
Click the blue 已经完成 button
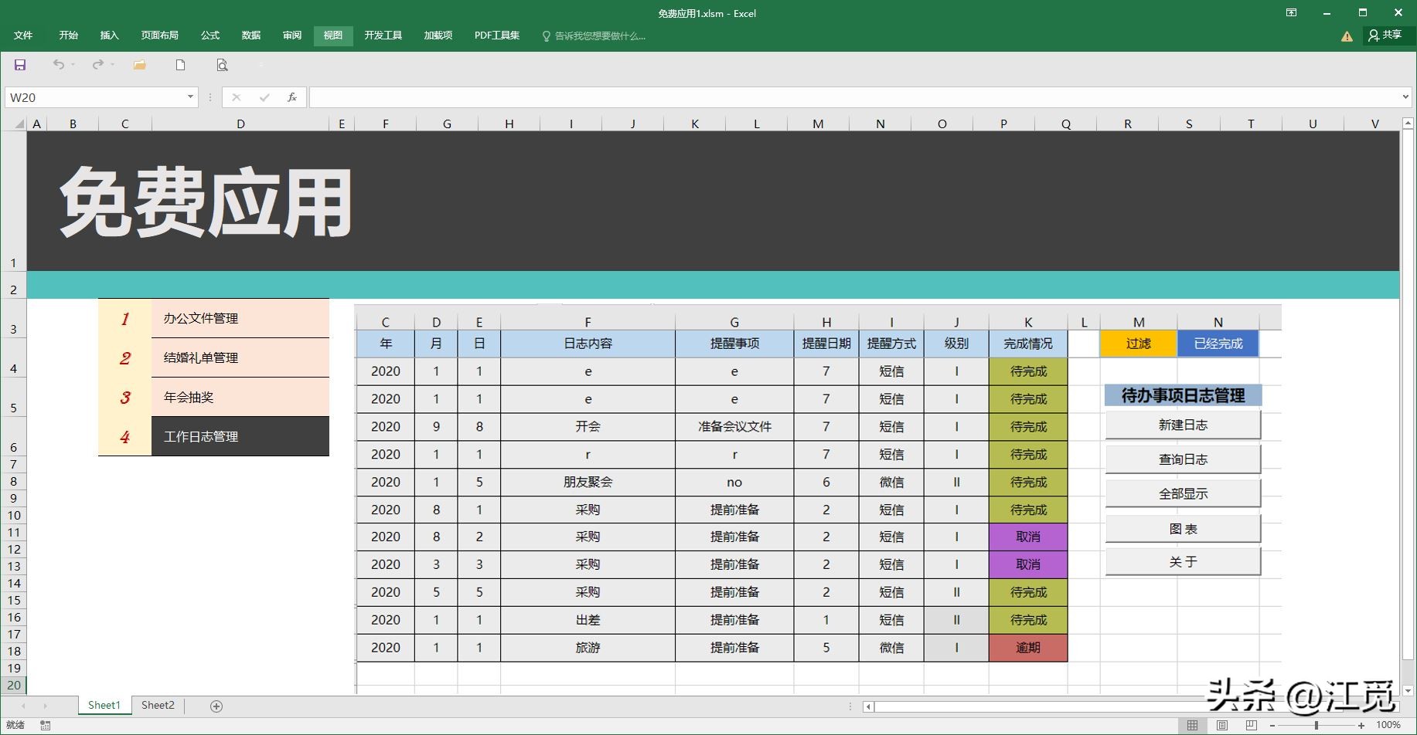[x=1218, y=344]
